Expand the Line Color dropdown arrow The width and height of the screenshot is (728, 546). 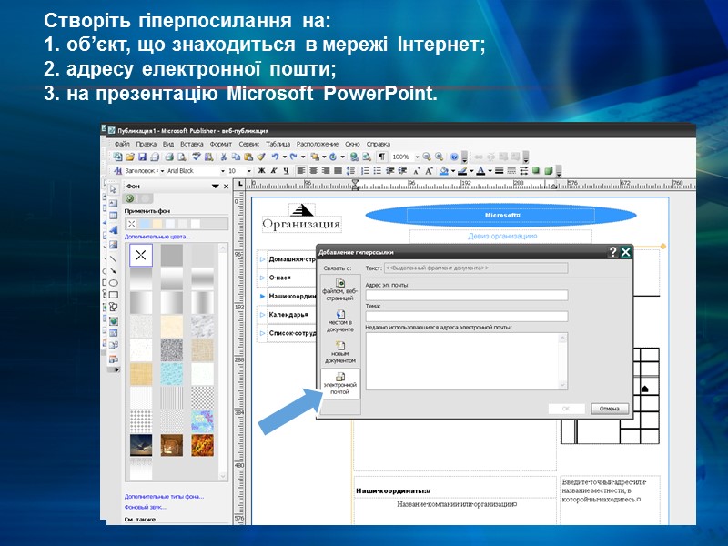[x=471, y=171]
